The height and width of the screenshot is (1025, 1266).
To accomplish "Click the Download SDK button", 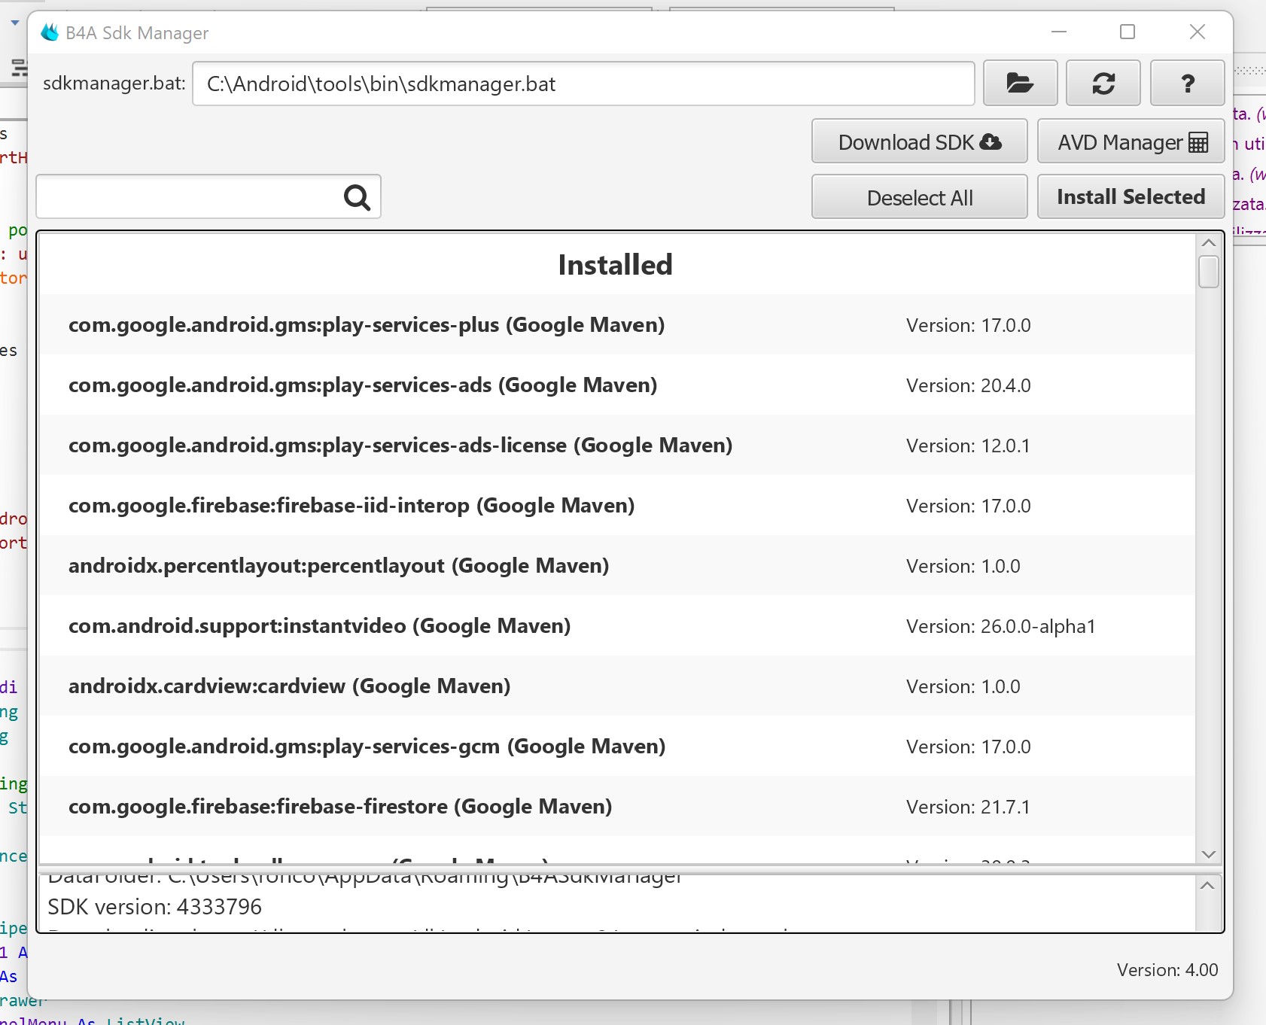I will [919, 141].
